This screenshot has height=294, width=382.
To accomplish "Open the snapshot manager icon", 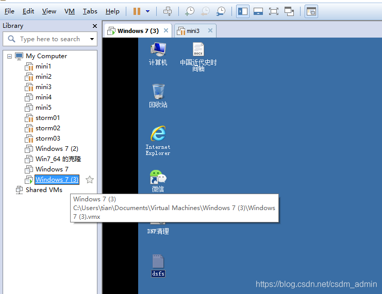I will coord(221,11).
